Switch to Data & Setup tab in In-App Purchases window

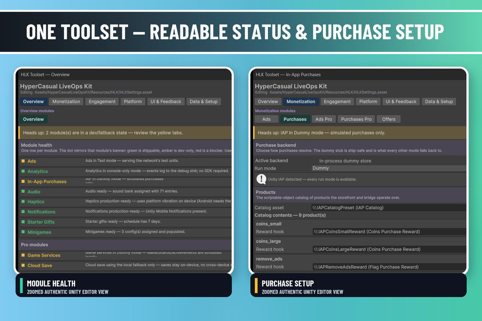tap(439, 102)
